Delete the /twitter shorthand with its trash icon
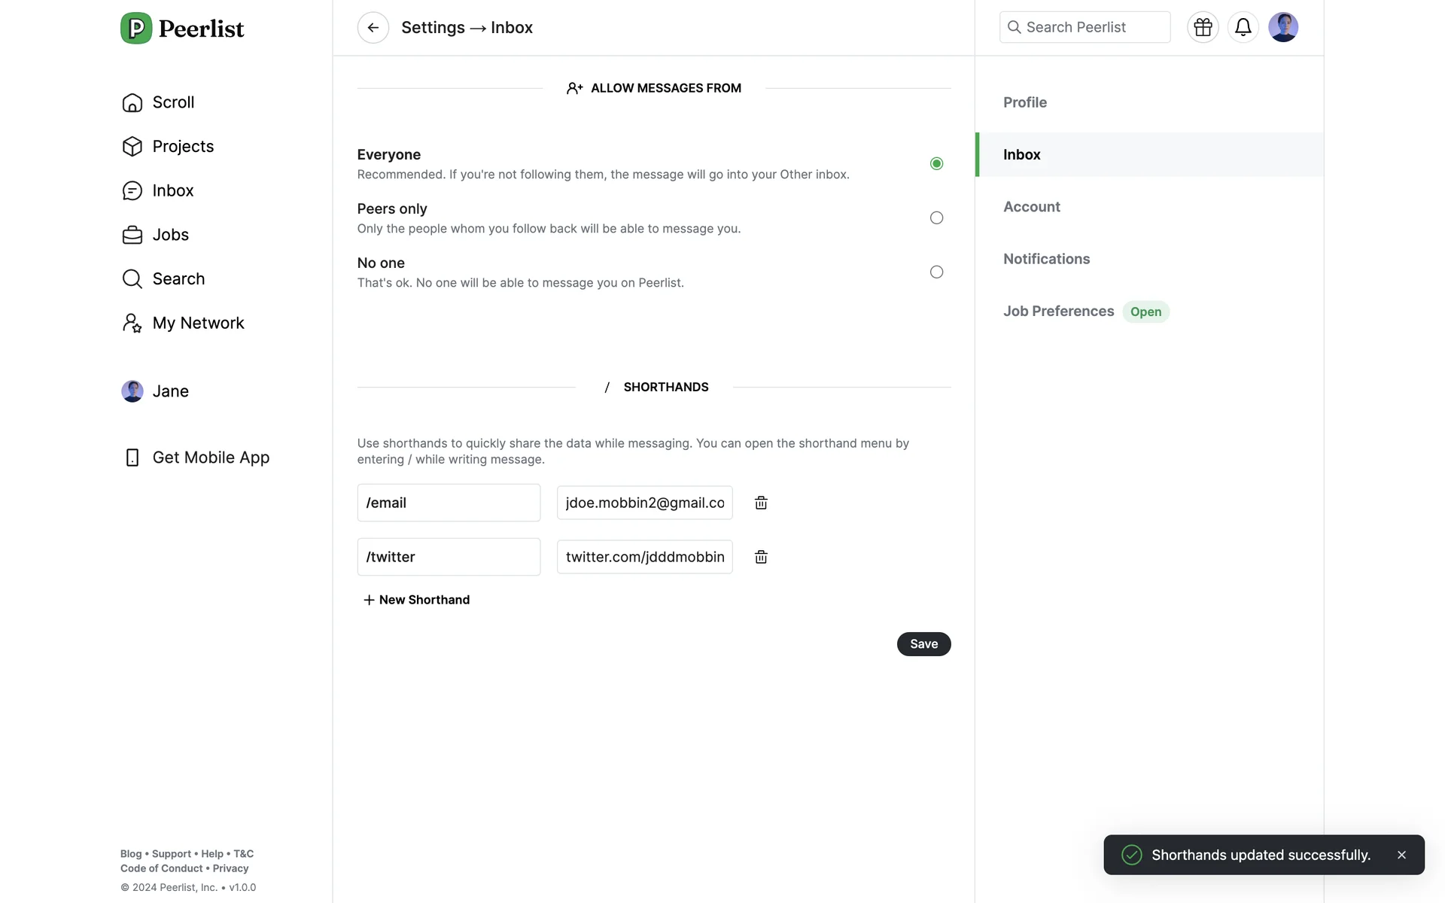 click(x=761, y=557)
